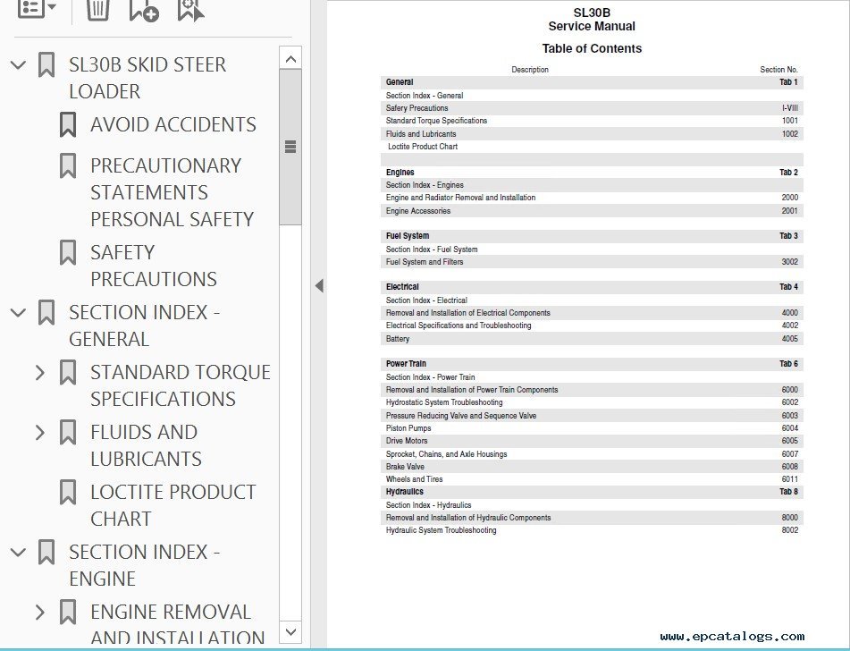Collapse the SECTION INDEX - GENERAL bookmark
Viewport: 850px width, 651px height.
[x=19, y=313]
